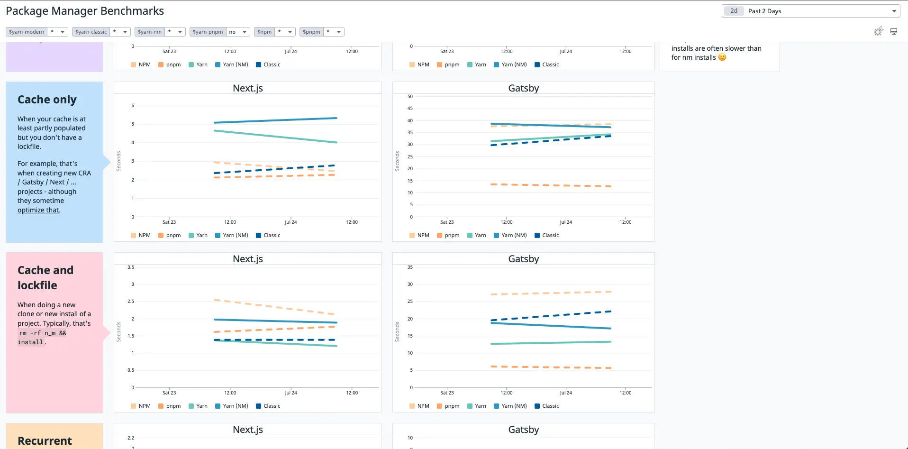Select pnpm in Cache and lockfile Gatsby legend
The width and height of the screenshot is (908, 449).
pos(448,406)
